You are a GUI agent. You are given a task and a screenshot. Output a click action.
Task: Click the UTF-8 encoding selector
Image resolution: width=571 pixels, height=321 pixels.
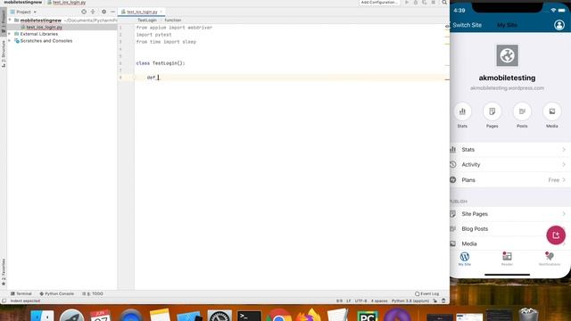click(360, 301)
